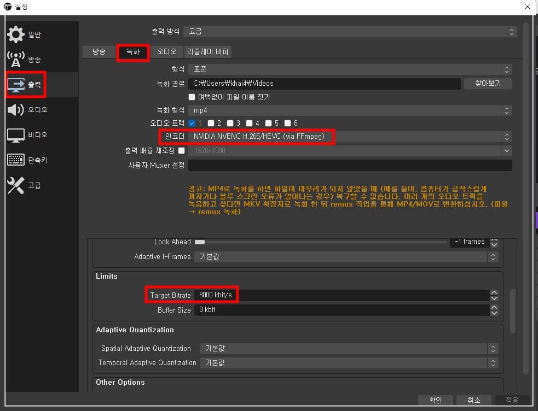Open the Spatial Adaptive Quantization dropdown
The height and width of the screenshot is (411, 538).
pyautogui.click(x=349, y=349)
